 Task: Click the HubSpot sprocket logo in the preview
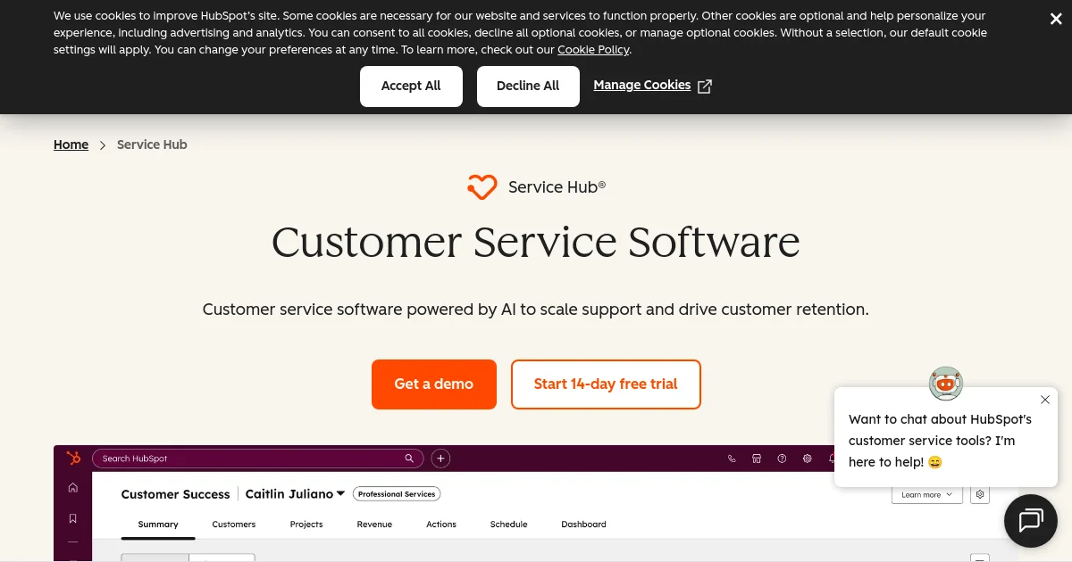click(73, 458)
